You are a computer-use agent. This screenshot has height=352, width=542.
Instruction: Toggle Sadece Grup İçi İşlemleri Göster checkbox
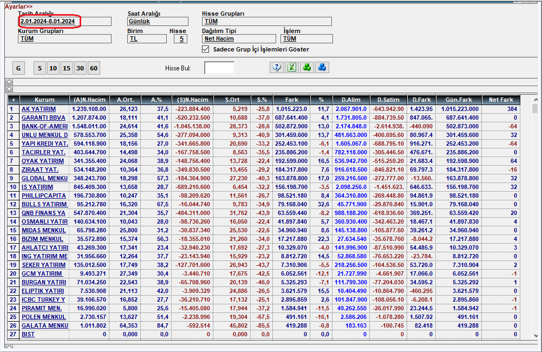(206, 49)
